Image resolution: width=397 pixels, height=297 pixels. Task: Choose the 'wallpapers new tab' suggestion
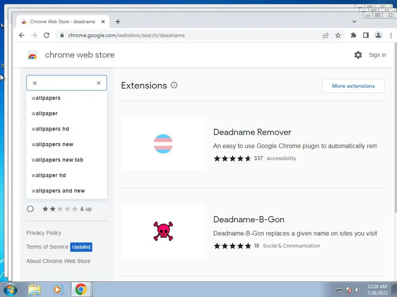[67, 160]
